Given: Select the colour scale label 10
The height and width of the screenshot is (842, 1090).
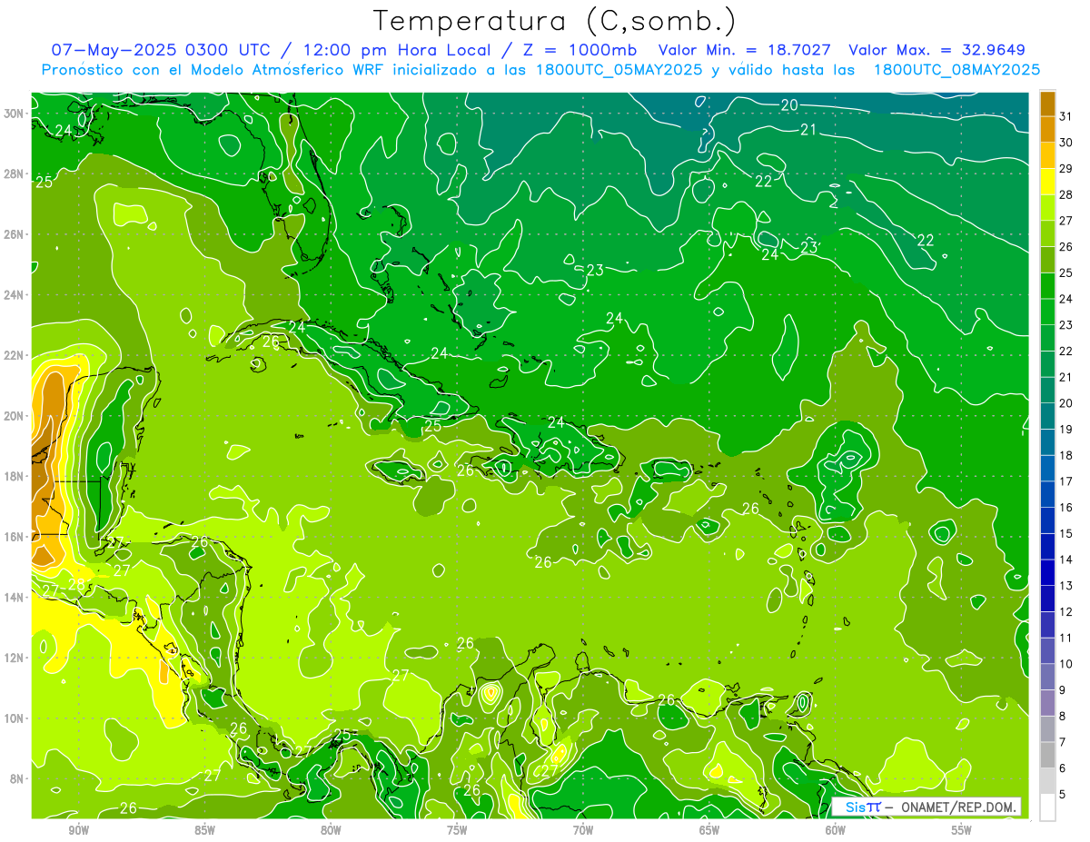Looking at the screenshot, I should tap(1066, 664).
